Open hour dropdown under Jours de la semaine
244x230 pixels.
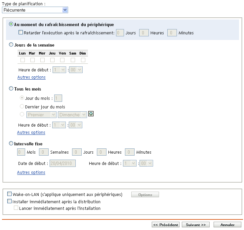click(59, 70)
